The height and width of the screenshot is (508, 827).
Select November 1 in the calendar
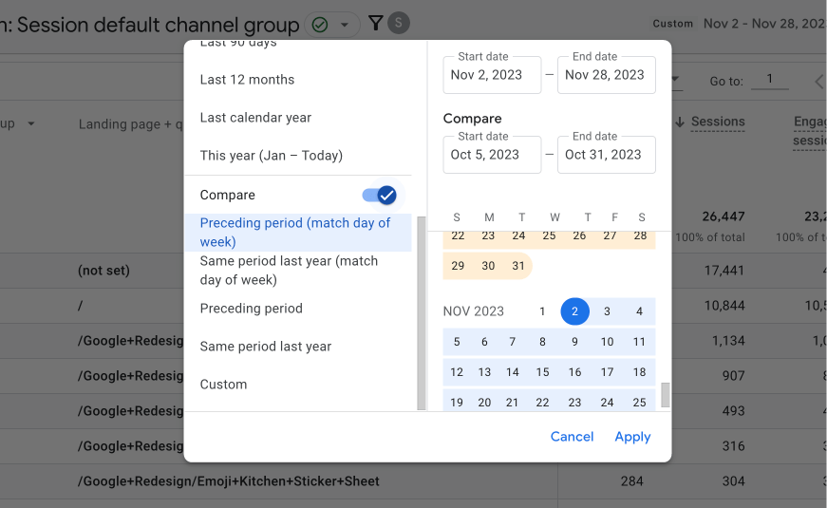[x=541, y=311]
